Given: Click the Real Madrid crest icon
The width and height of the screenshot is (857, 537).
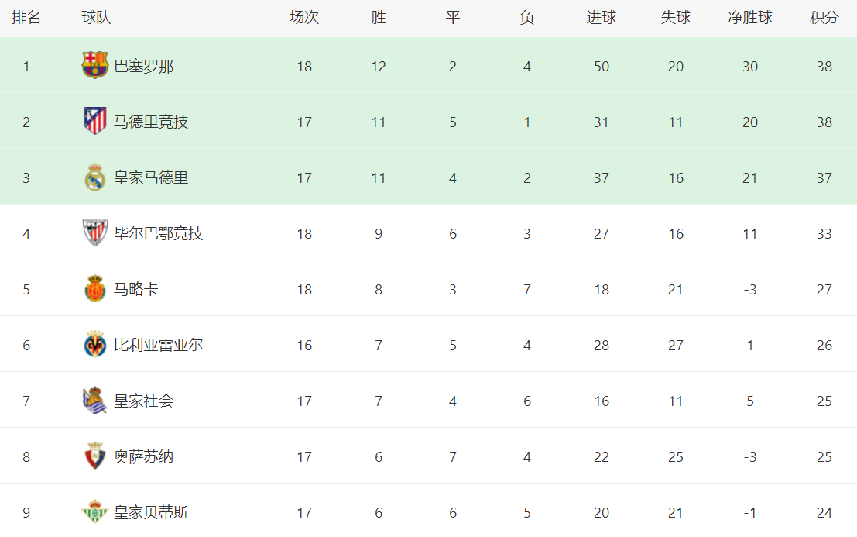Looking at the screenshot, I should click(x=95, y=177).
